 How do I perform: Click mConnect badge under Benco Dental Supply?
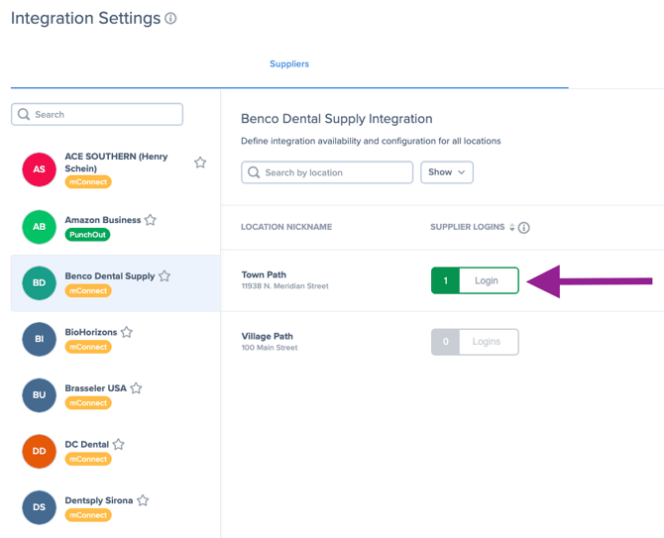(x=88, y=291)
